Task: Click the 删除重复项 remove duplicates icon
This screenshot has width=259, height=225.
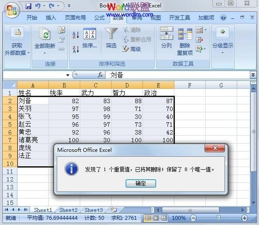Action: [x=185, y=41]
